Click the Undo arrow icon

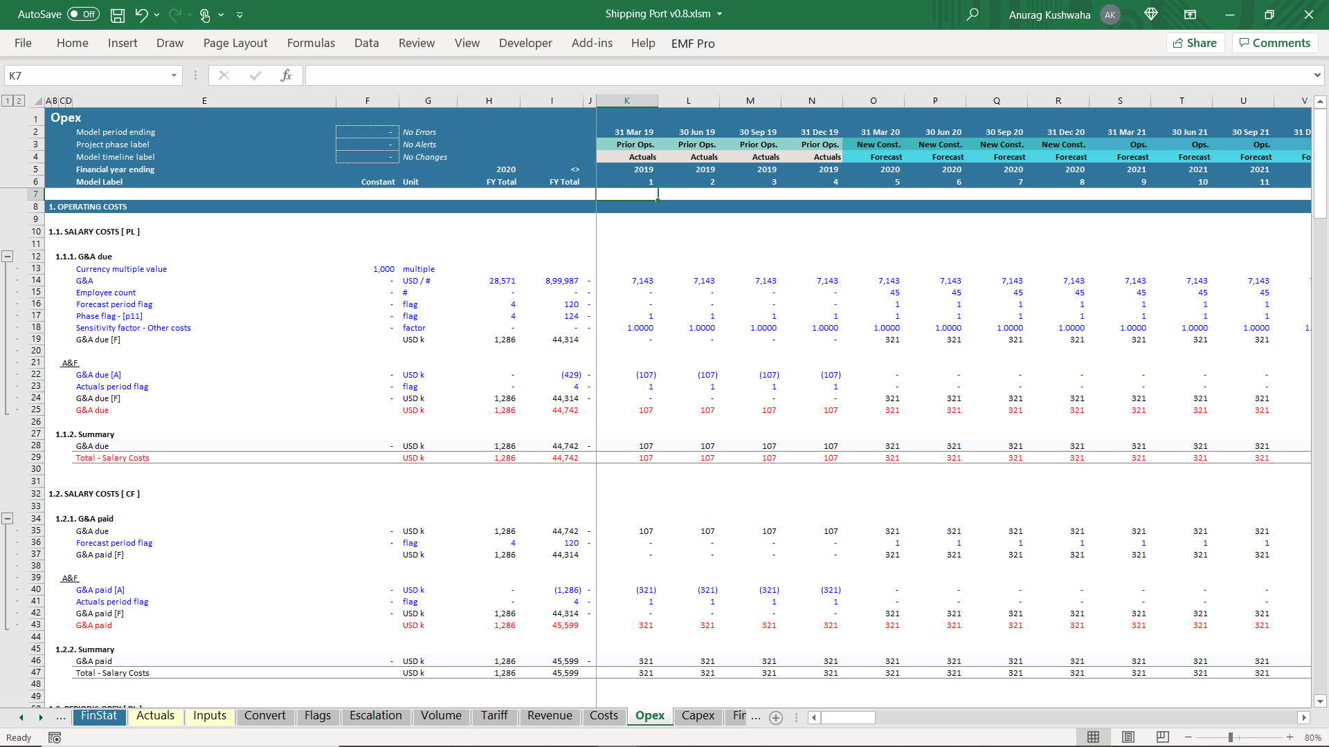tap(142, 15)
